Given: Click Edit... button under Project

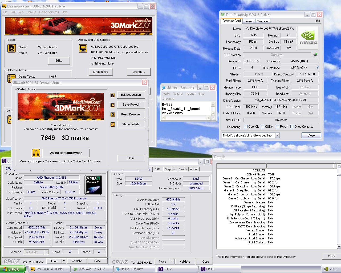Looking at the screenshot, I should 59,61.
